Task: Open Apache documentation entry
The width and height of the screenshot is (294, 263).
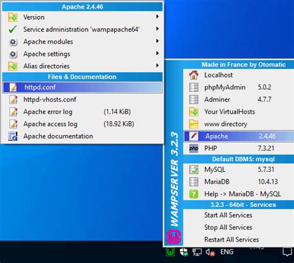Action: pyautogui.click(x=82, y=136)
